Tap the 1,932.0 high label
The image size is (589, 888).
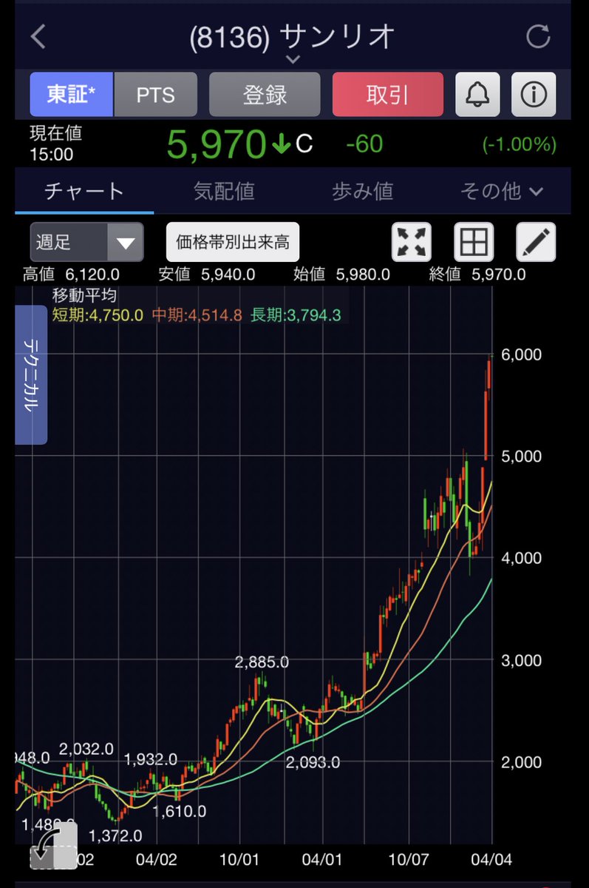[x=151, y=759]
